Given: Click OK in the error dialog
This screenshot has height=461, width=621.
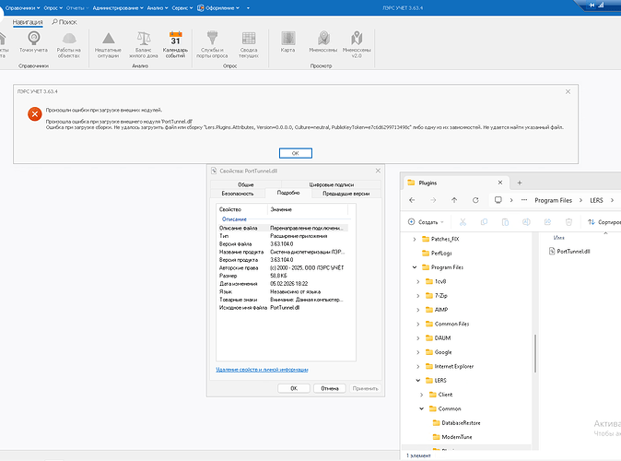Looking at the screenshot, I should click(x=295, y=152).
